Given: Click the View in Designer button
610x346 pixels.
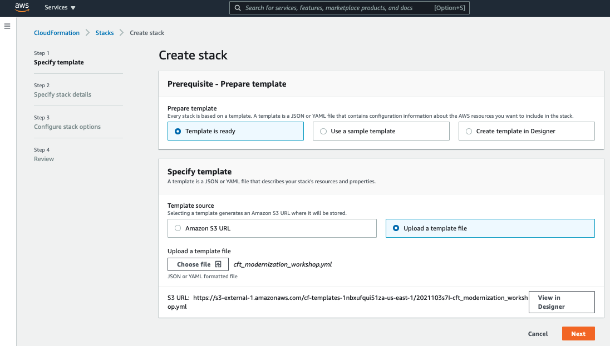Looking at the screenshot, I should pyautogui.click(x=562, y=302).
